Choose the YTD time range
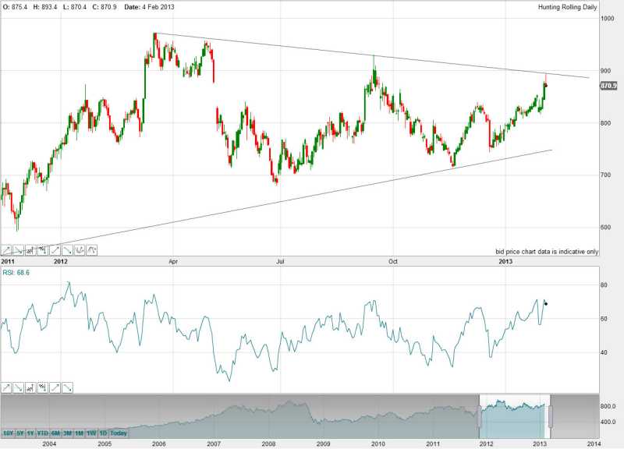The image size is (624, 449). (44, 433)
